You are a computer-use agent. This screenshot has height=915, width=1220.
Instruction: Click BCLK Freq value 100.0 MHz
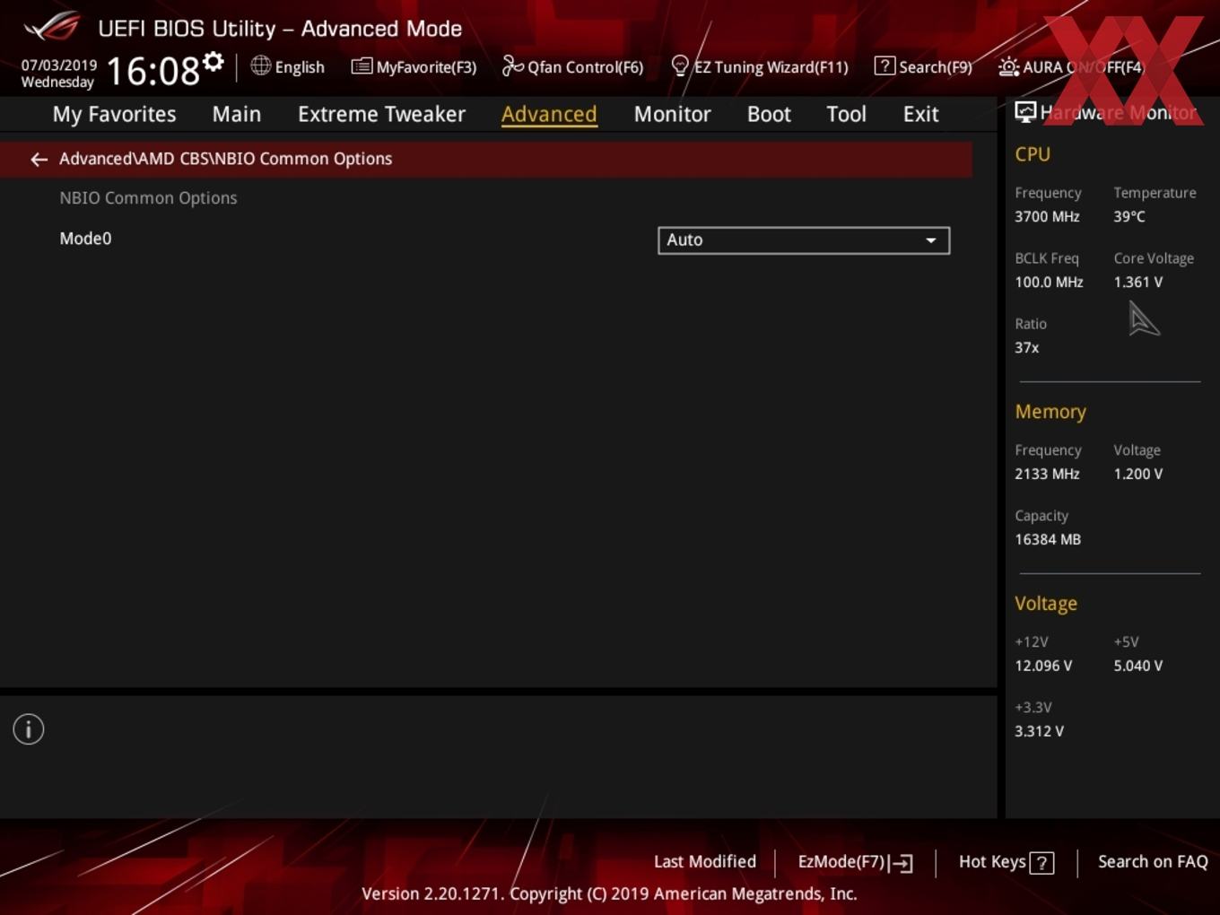[1049, 282]
